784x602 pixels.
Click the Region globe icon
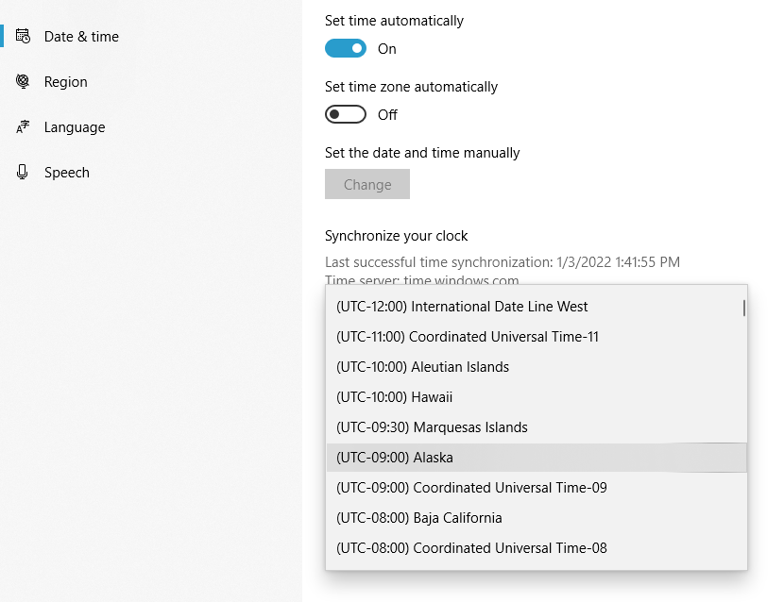(x=22, y=81)
